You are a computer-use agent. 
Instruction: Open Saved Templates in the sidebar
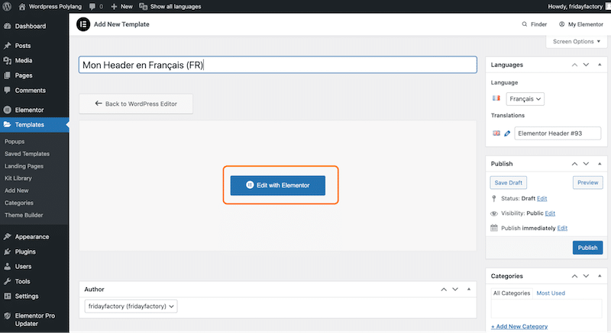point(27,154)
